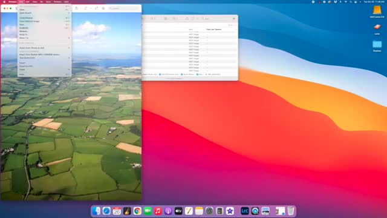Launch Google Chrome from the Dock

click(137, 211)
